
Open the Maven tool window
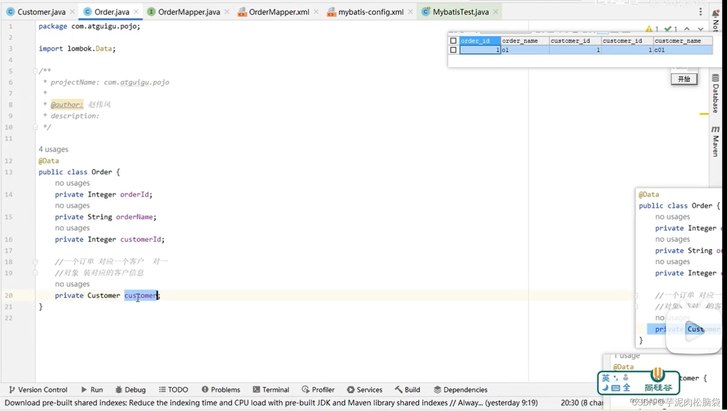pos(715,141)
